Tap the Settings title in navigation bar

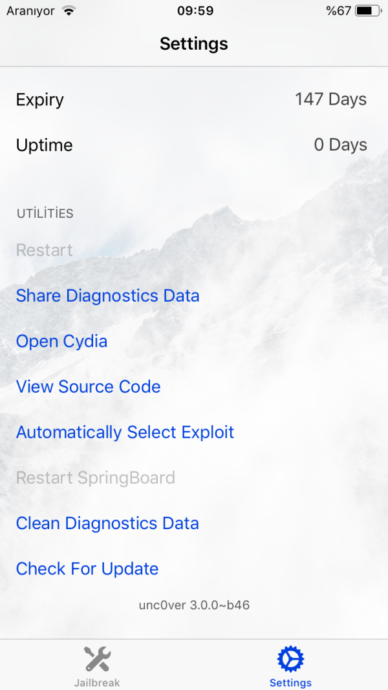pyautogui.click(x=194, y=44)
